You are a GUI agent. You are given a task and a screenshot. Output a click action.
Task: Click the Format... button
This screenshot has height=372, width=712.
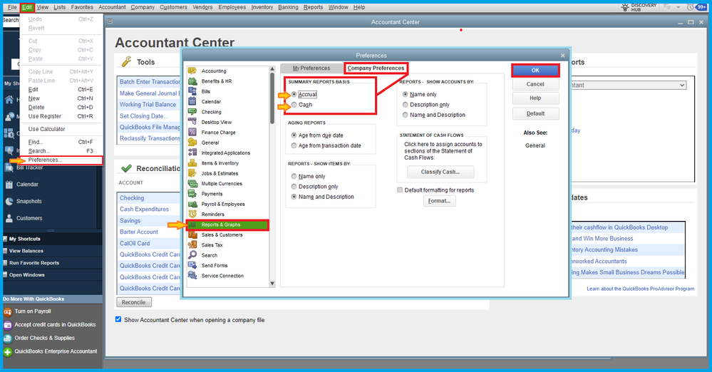point(439,201)
